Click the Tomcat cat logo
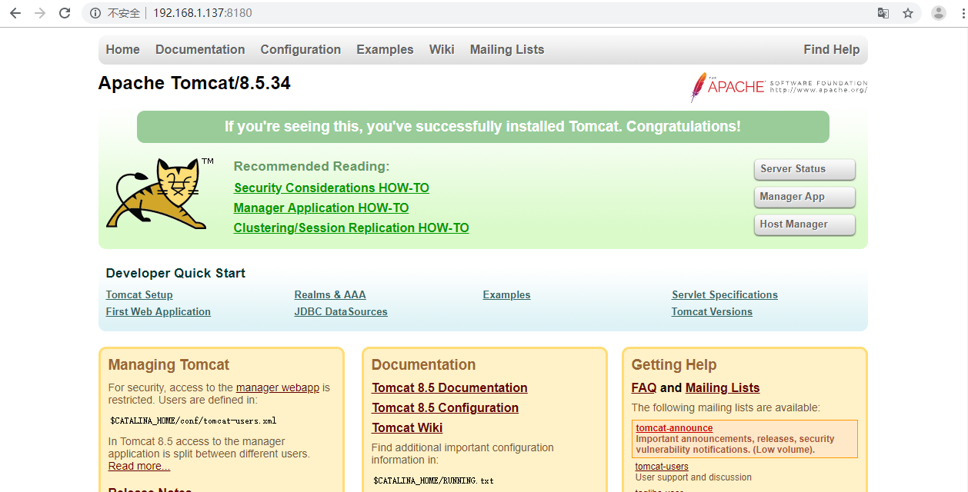Screen dimensions: 968x492 pyautogui.click(x=161, y=194)
